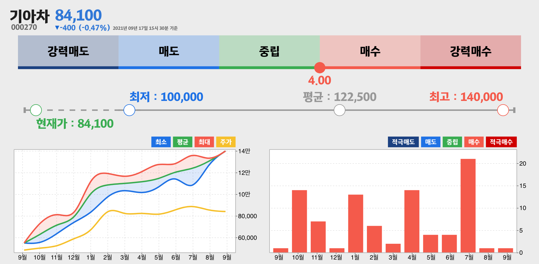
Task: Toggle the 최대 legend in the line chart
Action: click(204, 142)
